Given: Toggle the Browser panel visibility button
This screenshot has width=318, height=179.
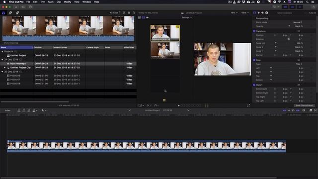Looking at the screenshot, I should coord(285,7).
